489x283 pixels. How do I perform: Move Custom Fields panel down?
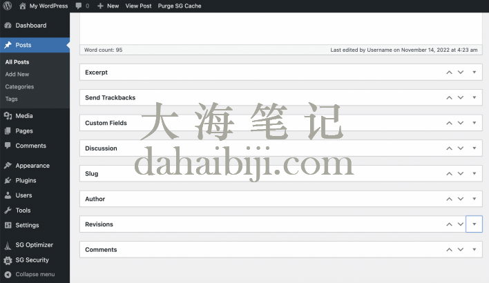pos(461,123)
